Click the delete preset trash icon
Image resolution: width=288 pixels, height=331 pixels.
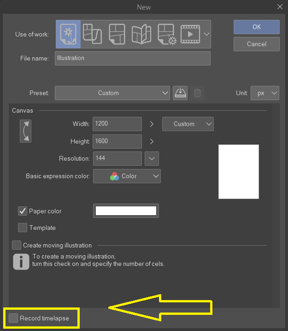[x=197, y=93]
